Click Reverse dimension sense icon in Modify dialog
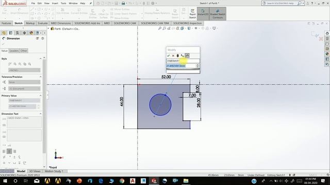The image size is (330, 185). (x=182, y=55)
